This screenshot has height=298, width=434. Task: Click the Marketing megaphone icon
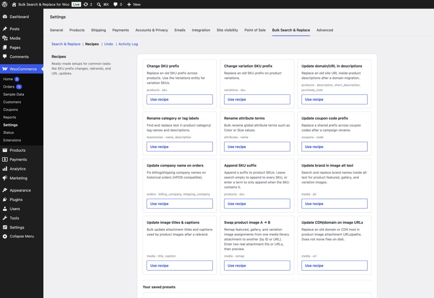(5, 178)
